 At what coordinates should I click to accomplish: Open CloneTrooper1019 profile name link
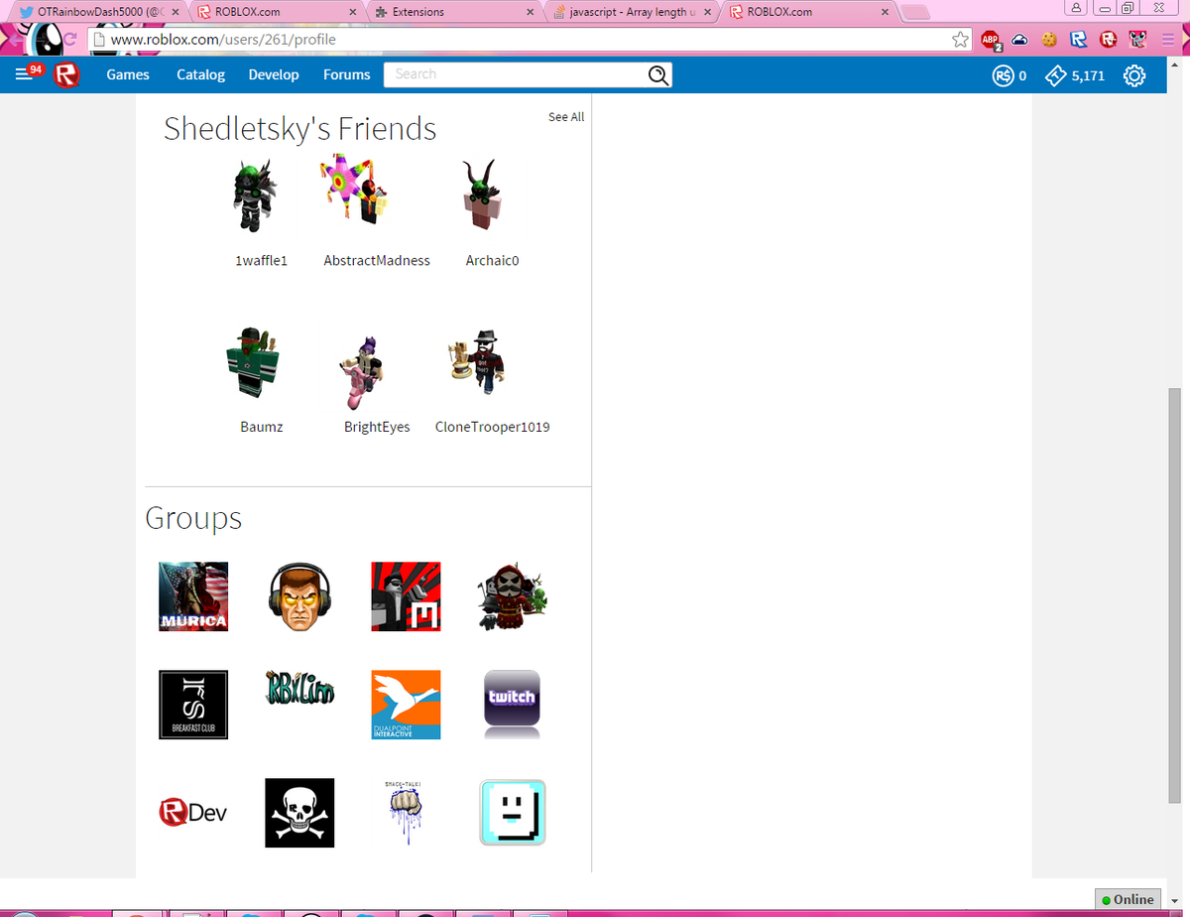(x=493, y=427)
